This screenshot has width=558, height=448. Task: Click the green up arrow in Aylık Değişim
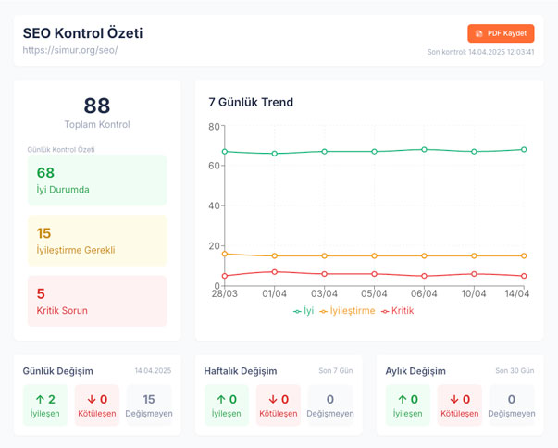pos(400,399)
